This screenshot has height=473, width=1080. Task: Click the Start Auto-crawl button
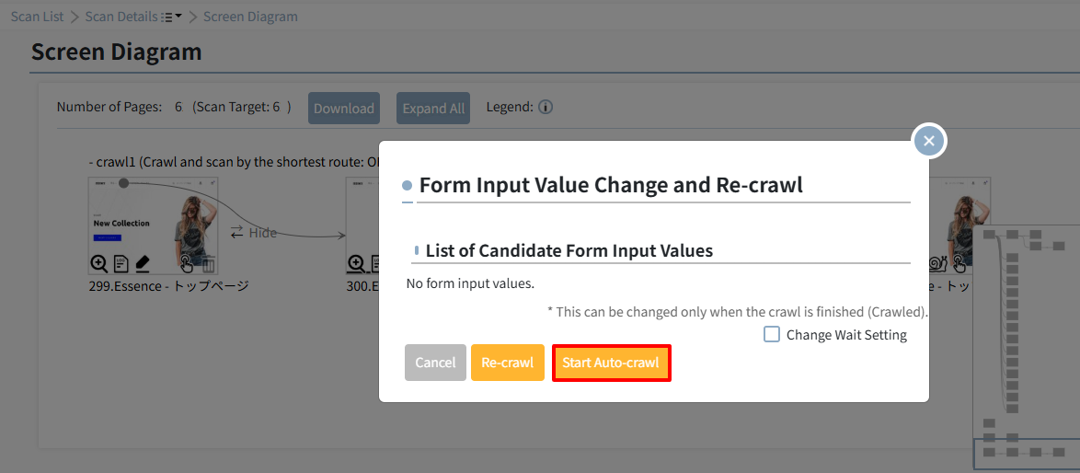point(611,363)
